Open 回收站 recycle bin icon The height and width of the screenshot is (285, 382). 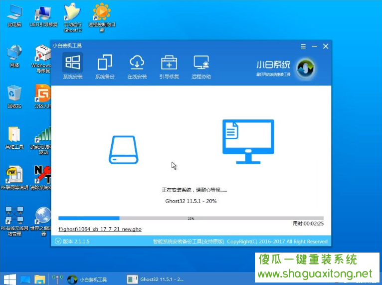tap(14, 97)
